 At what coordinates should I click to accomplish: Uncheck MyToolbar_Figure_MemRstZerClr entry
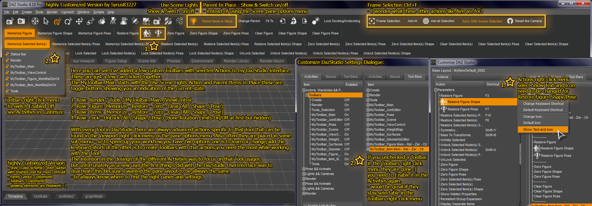[7, 79]
